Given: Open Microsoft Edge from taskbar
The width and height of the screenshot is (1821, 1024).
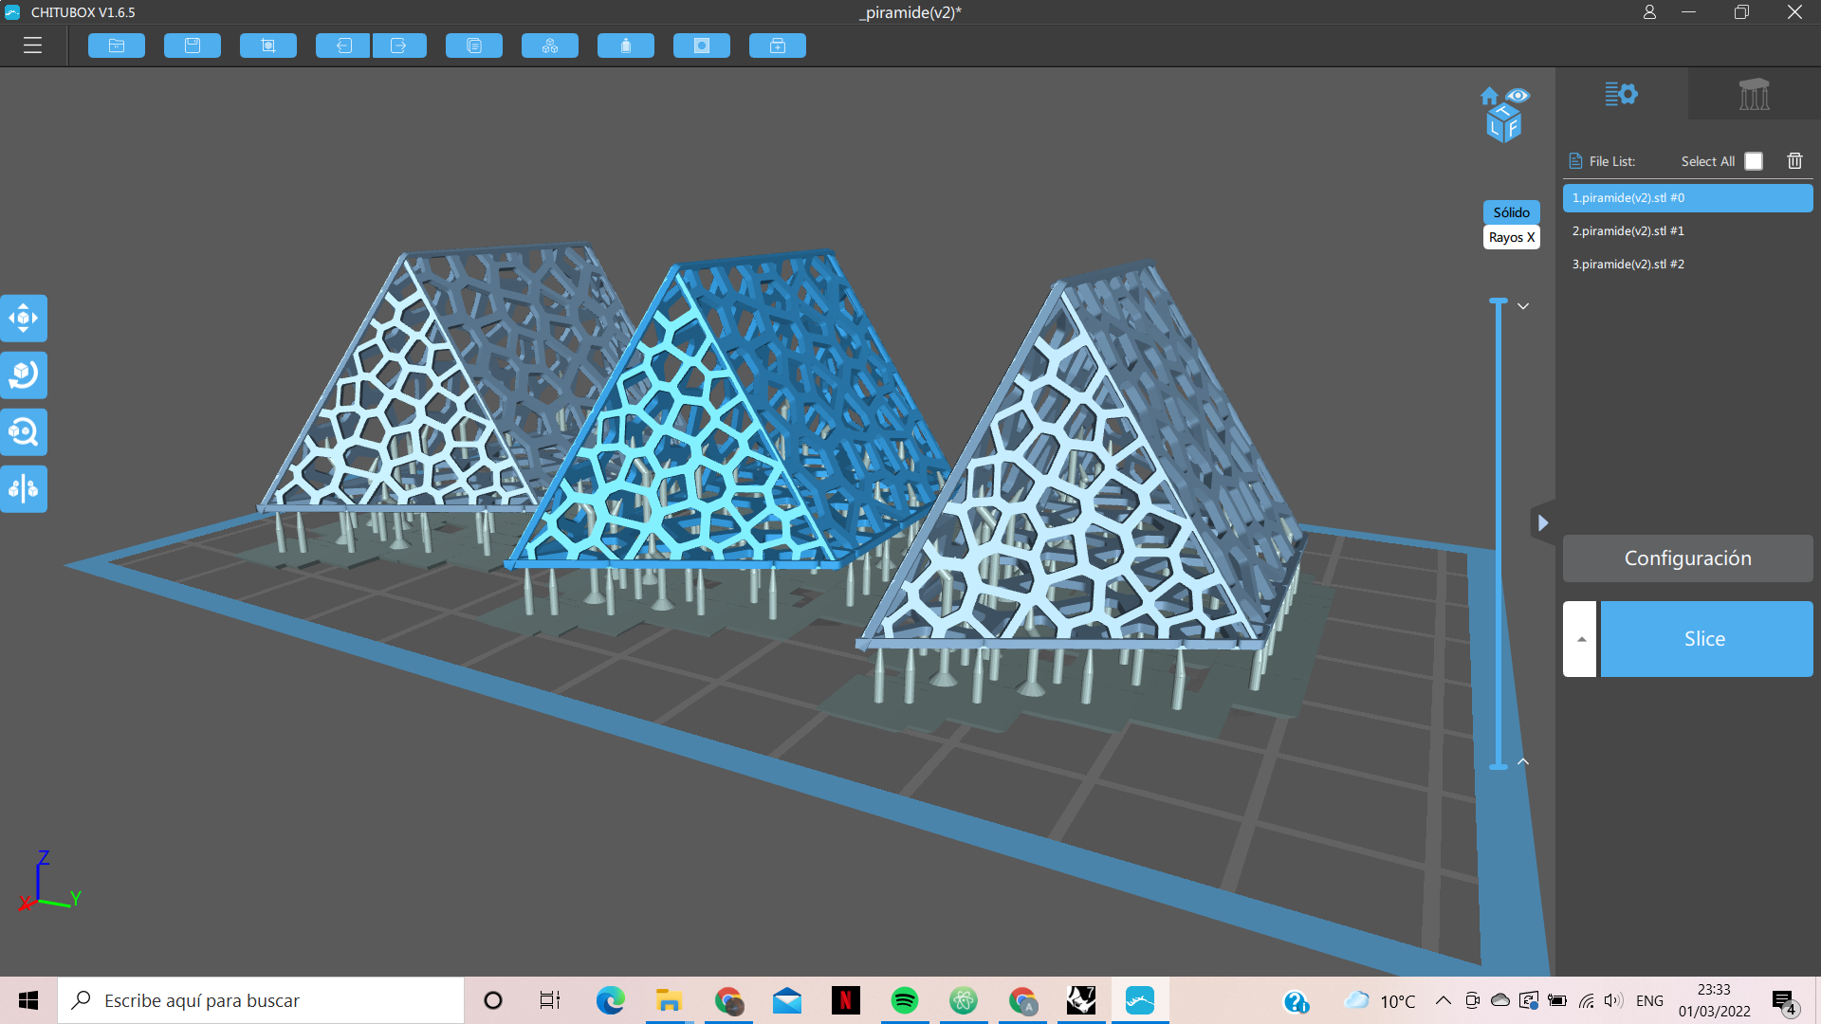Looking at the screenshot, I should tap(610, 1000).
